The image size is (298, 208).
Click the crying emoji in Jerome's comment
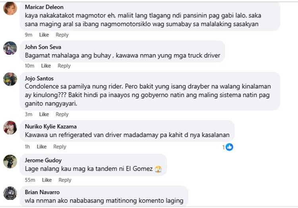point(158,169)
